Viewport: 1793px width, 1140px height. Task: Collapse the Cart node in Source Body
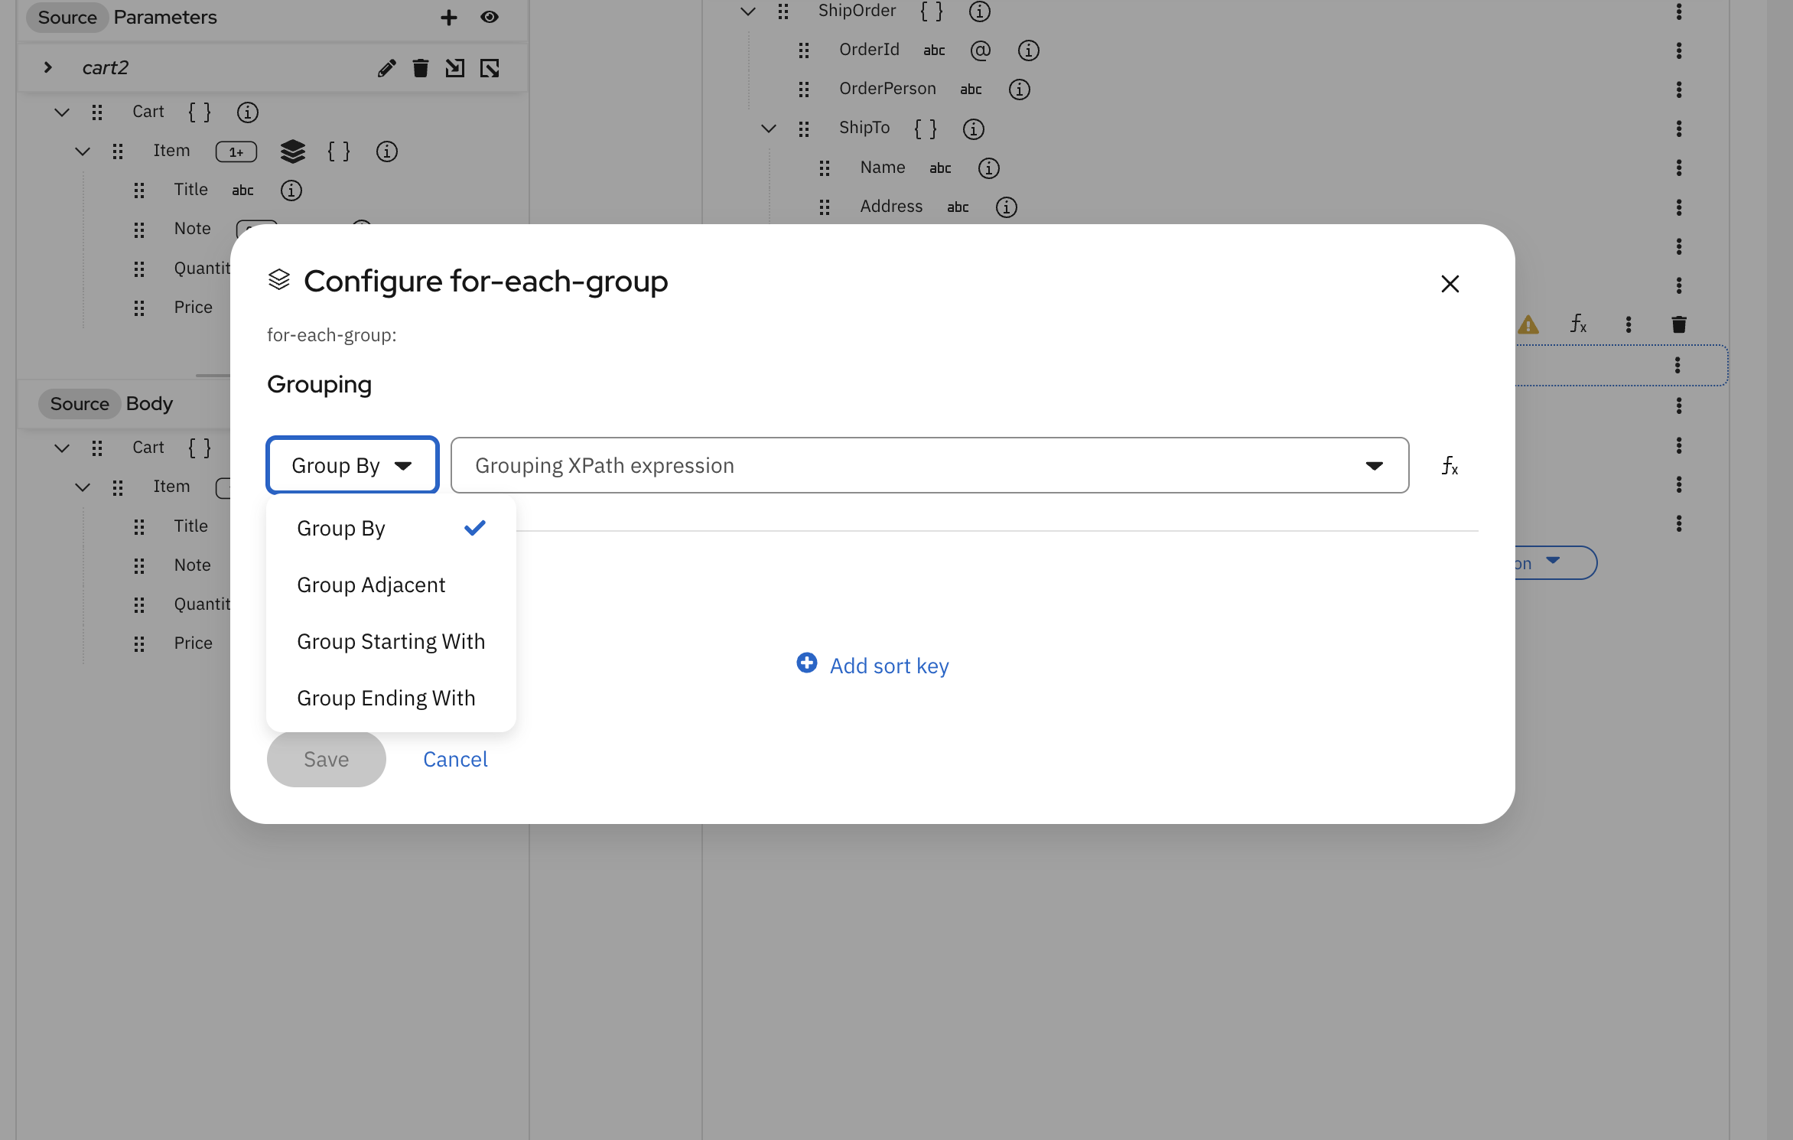coord(62,448)
